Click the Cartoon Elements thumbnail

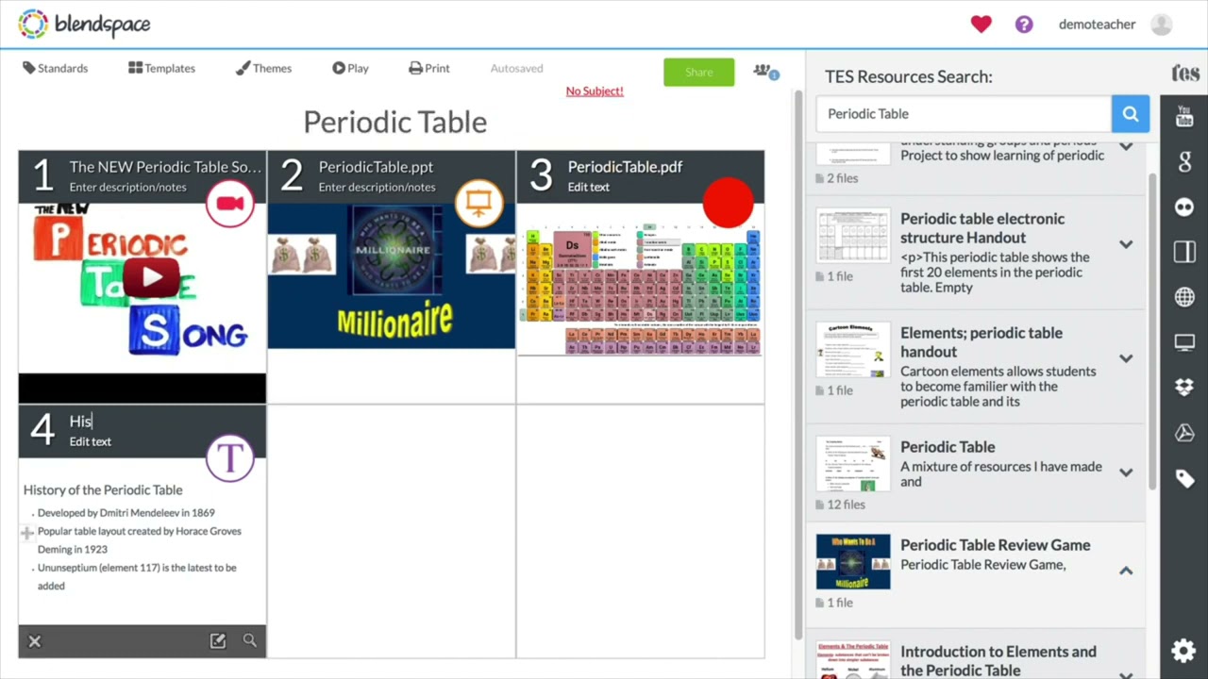click(x=853, y=350)
